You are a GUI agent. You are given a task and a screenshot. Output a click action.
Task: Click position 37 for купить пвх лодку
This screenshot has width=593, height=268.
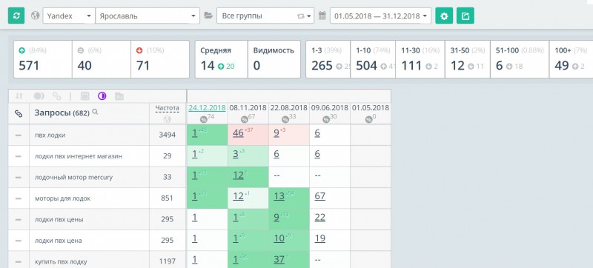[279, 260]
